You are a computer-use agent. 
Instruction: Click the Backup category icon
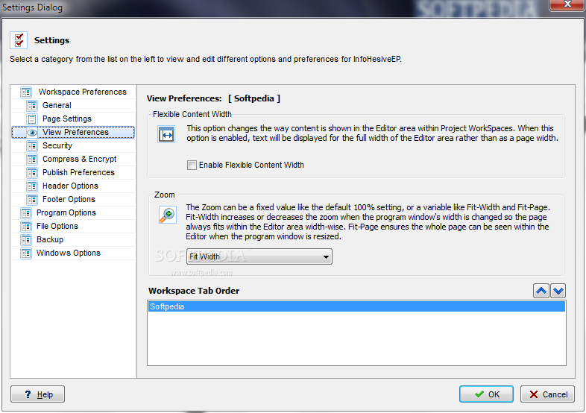click(x=26, y=240)
